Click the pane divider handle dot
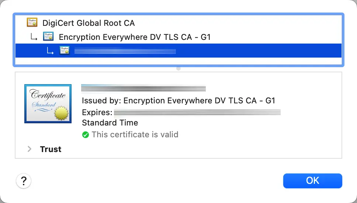 click(x=178, y=69)
